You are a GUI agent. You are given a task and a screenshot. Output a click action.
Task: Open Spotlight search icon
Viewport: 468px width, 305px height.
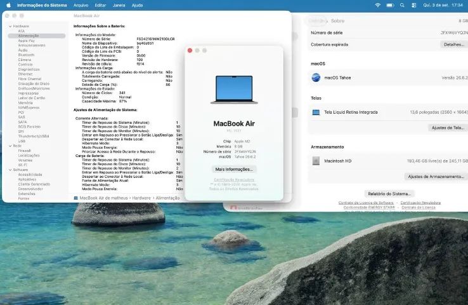click(x=402, y=5)
